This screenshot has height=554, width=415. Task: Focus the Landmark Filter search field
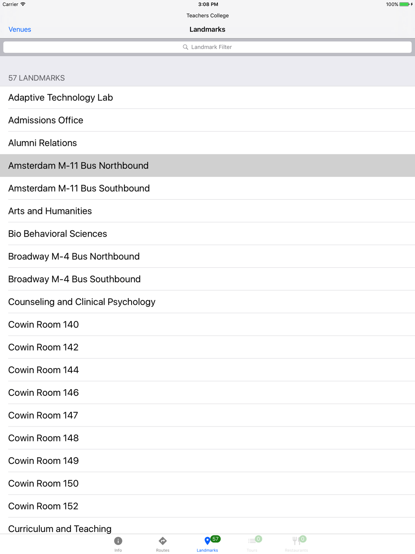point(207,47)
